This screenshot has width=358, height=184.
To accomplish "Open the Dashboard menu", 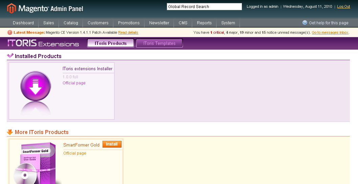I will pyautogui.click(x=23, y=23).
